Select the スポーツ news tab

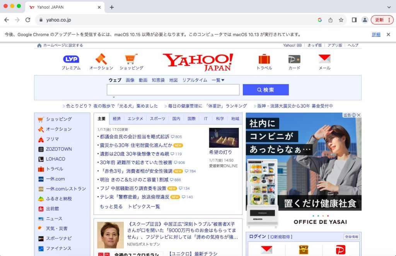pos(158,119)
